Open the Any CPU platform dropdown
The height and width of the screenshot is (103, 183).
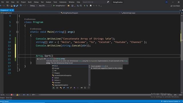pos(45,6)
